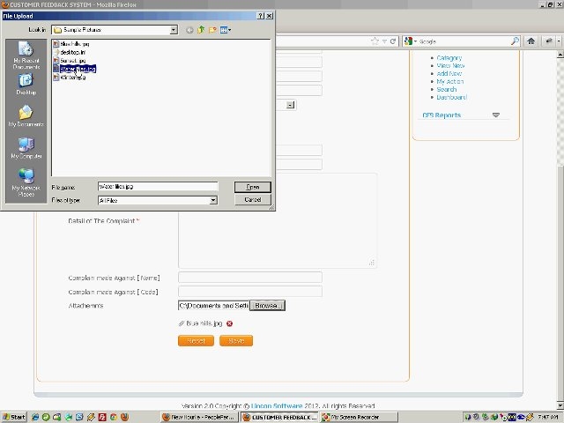Screen dimensions: 564x423
Task: Switch to New Hourie PeopleFer taskbar window
Action: [199, 417]
